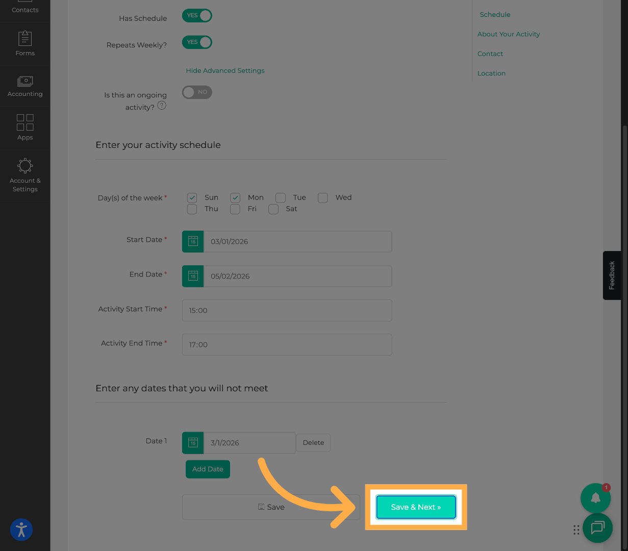Open the Forms sidebar icon
The width and height of the screenshot is (628, 551).
(25, 39)
